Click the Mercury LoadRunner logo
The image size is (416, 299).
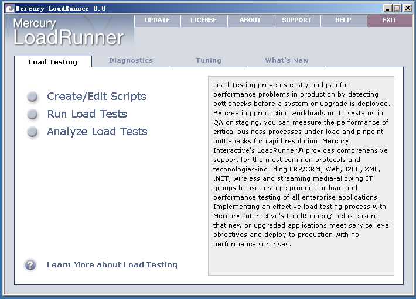tap(69, 32)
